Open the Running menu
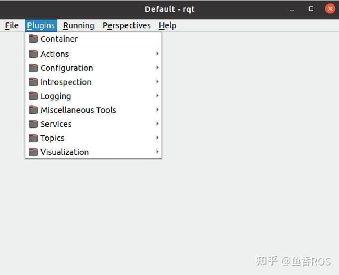339x275 pixels. (79, 25)
